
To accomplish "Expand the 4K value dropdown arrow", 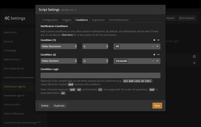I will click(157, 46).
